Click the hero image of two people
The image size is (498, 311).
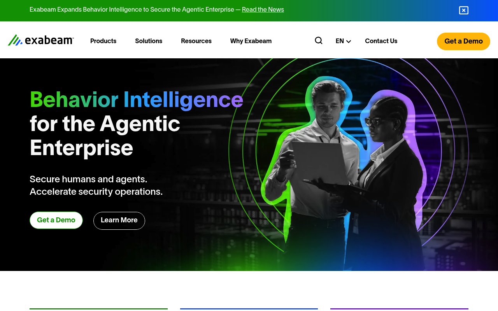tap(348, 164)
